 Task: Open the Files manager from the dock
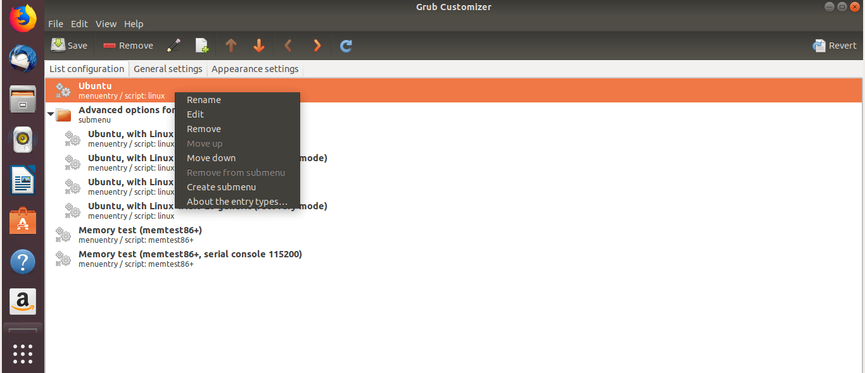[x=23, y=99]
